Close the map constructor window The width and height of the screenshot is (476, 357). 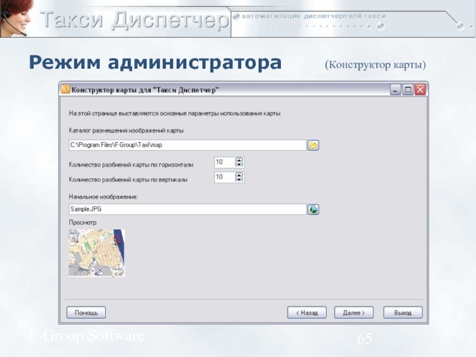pos(420,90)
